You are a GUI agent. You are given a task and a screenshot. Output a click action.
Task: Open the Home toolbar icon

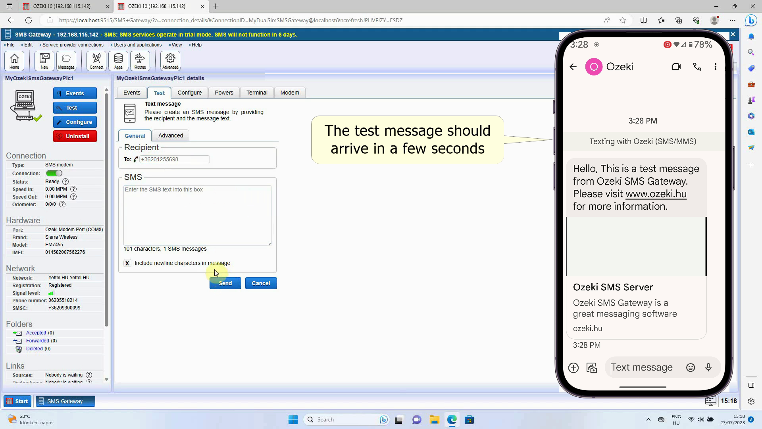tap(14, 61)
